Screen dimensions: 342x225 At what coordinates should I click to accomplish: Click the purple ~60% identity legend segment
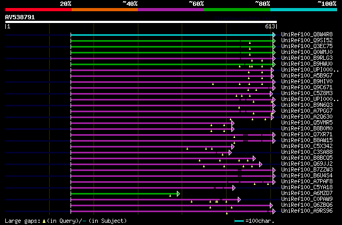(171, 10)
